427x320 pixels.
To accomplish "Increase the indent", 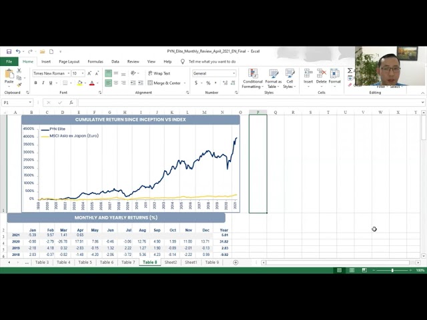I will coord(141,83).
